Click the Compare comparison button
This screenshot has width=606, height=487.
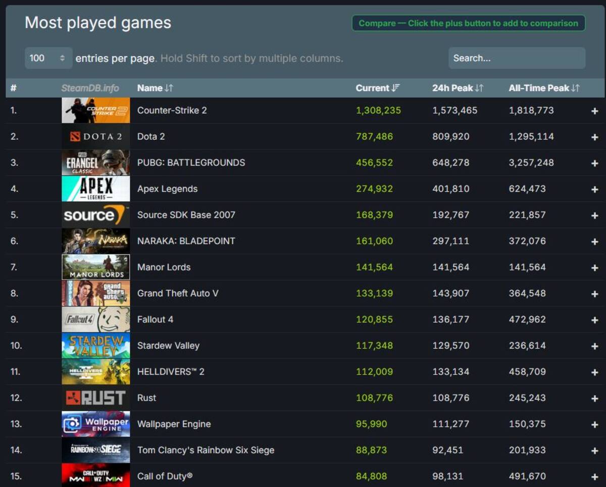click(x=469, y=23)
